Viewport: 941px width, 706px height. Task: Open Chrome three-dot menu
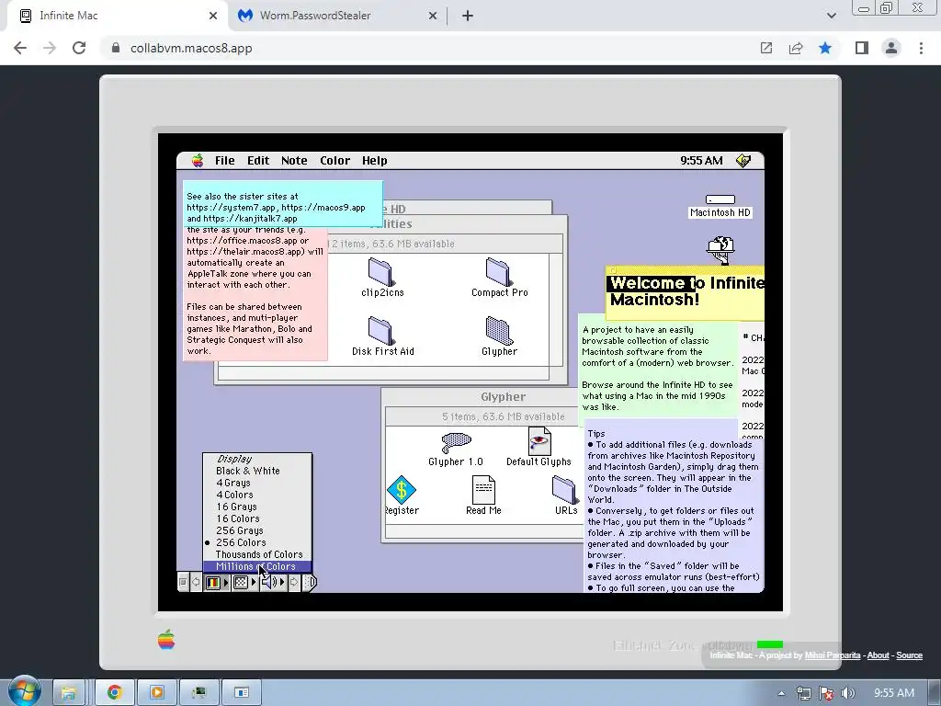(921, 48)
